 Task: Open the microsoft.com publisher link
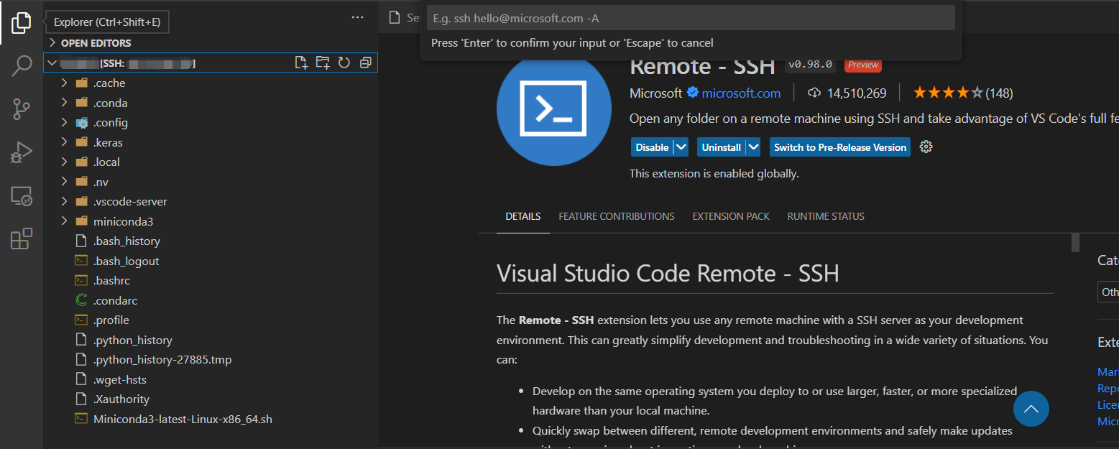tap(740, 93)
